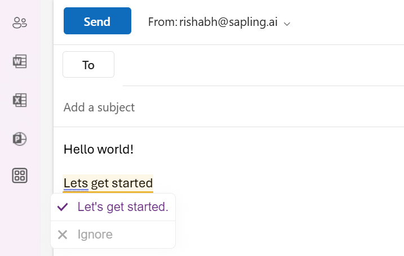The height and width of the screenshot is (256, 404).
Task: Open the Word app icon
Action: tap(20, 61)
